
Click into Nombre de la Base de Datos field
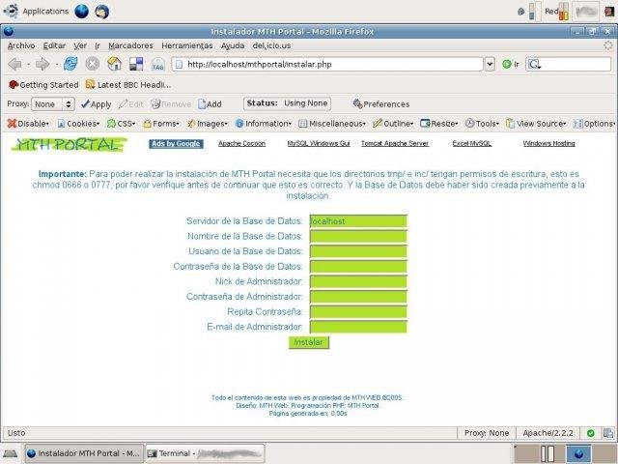pos(358,236)
